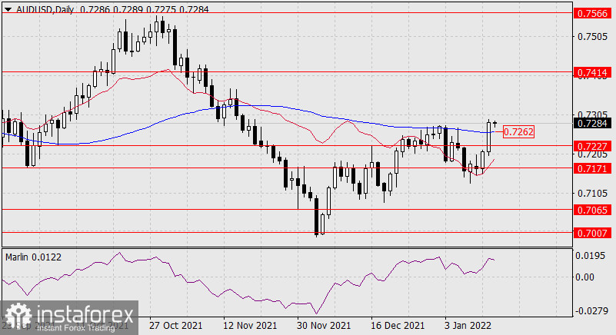This screenshot has width=616, height=335.
Task: Select the 0.7007 price level label
Action: click(x=593, y=231)
